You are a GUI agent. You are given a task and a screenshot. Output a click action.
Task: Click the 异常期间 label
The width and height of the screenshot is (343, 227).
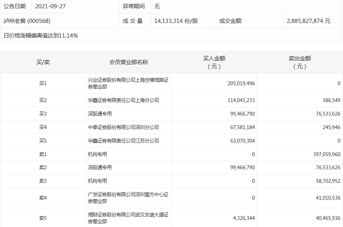tap(134, 6)
